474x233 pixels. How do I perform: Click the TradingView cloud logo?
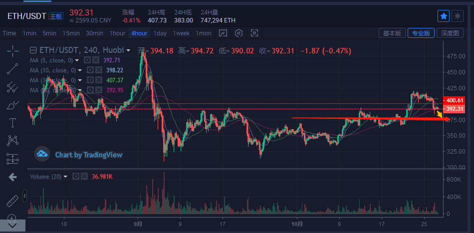pos(42,154)
